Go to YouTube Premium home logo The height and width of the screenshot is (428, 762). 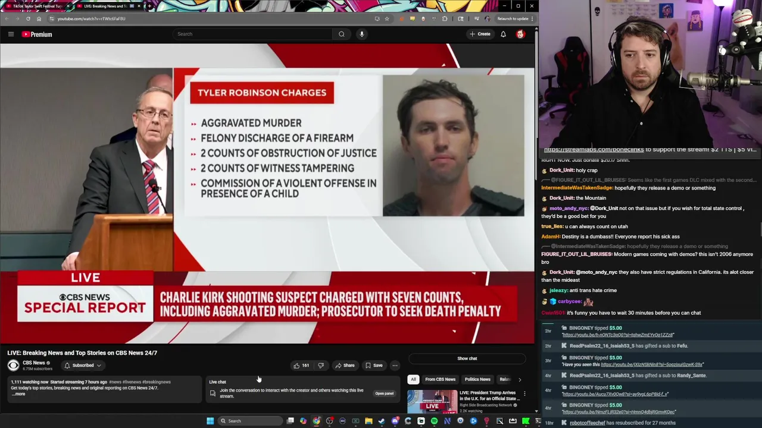(x=37, y=34)
